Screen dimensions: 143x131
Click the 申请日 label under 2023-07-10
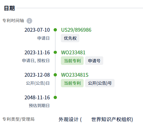(x=44, y=38)
